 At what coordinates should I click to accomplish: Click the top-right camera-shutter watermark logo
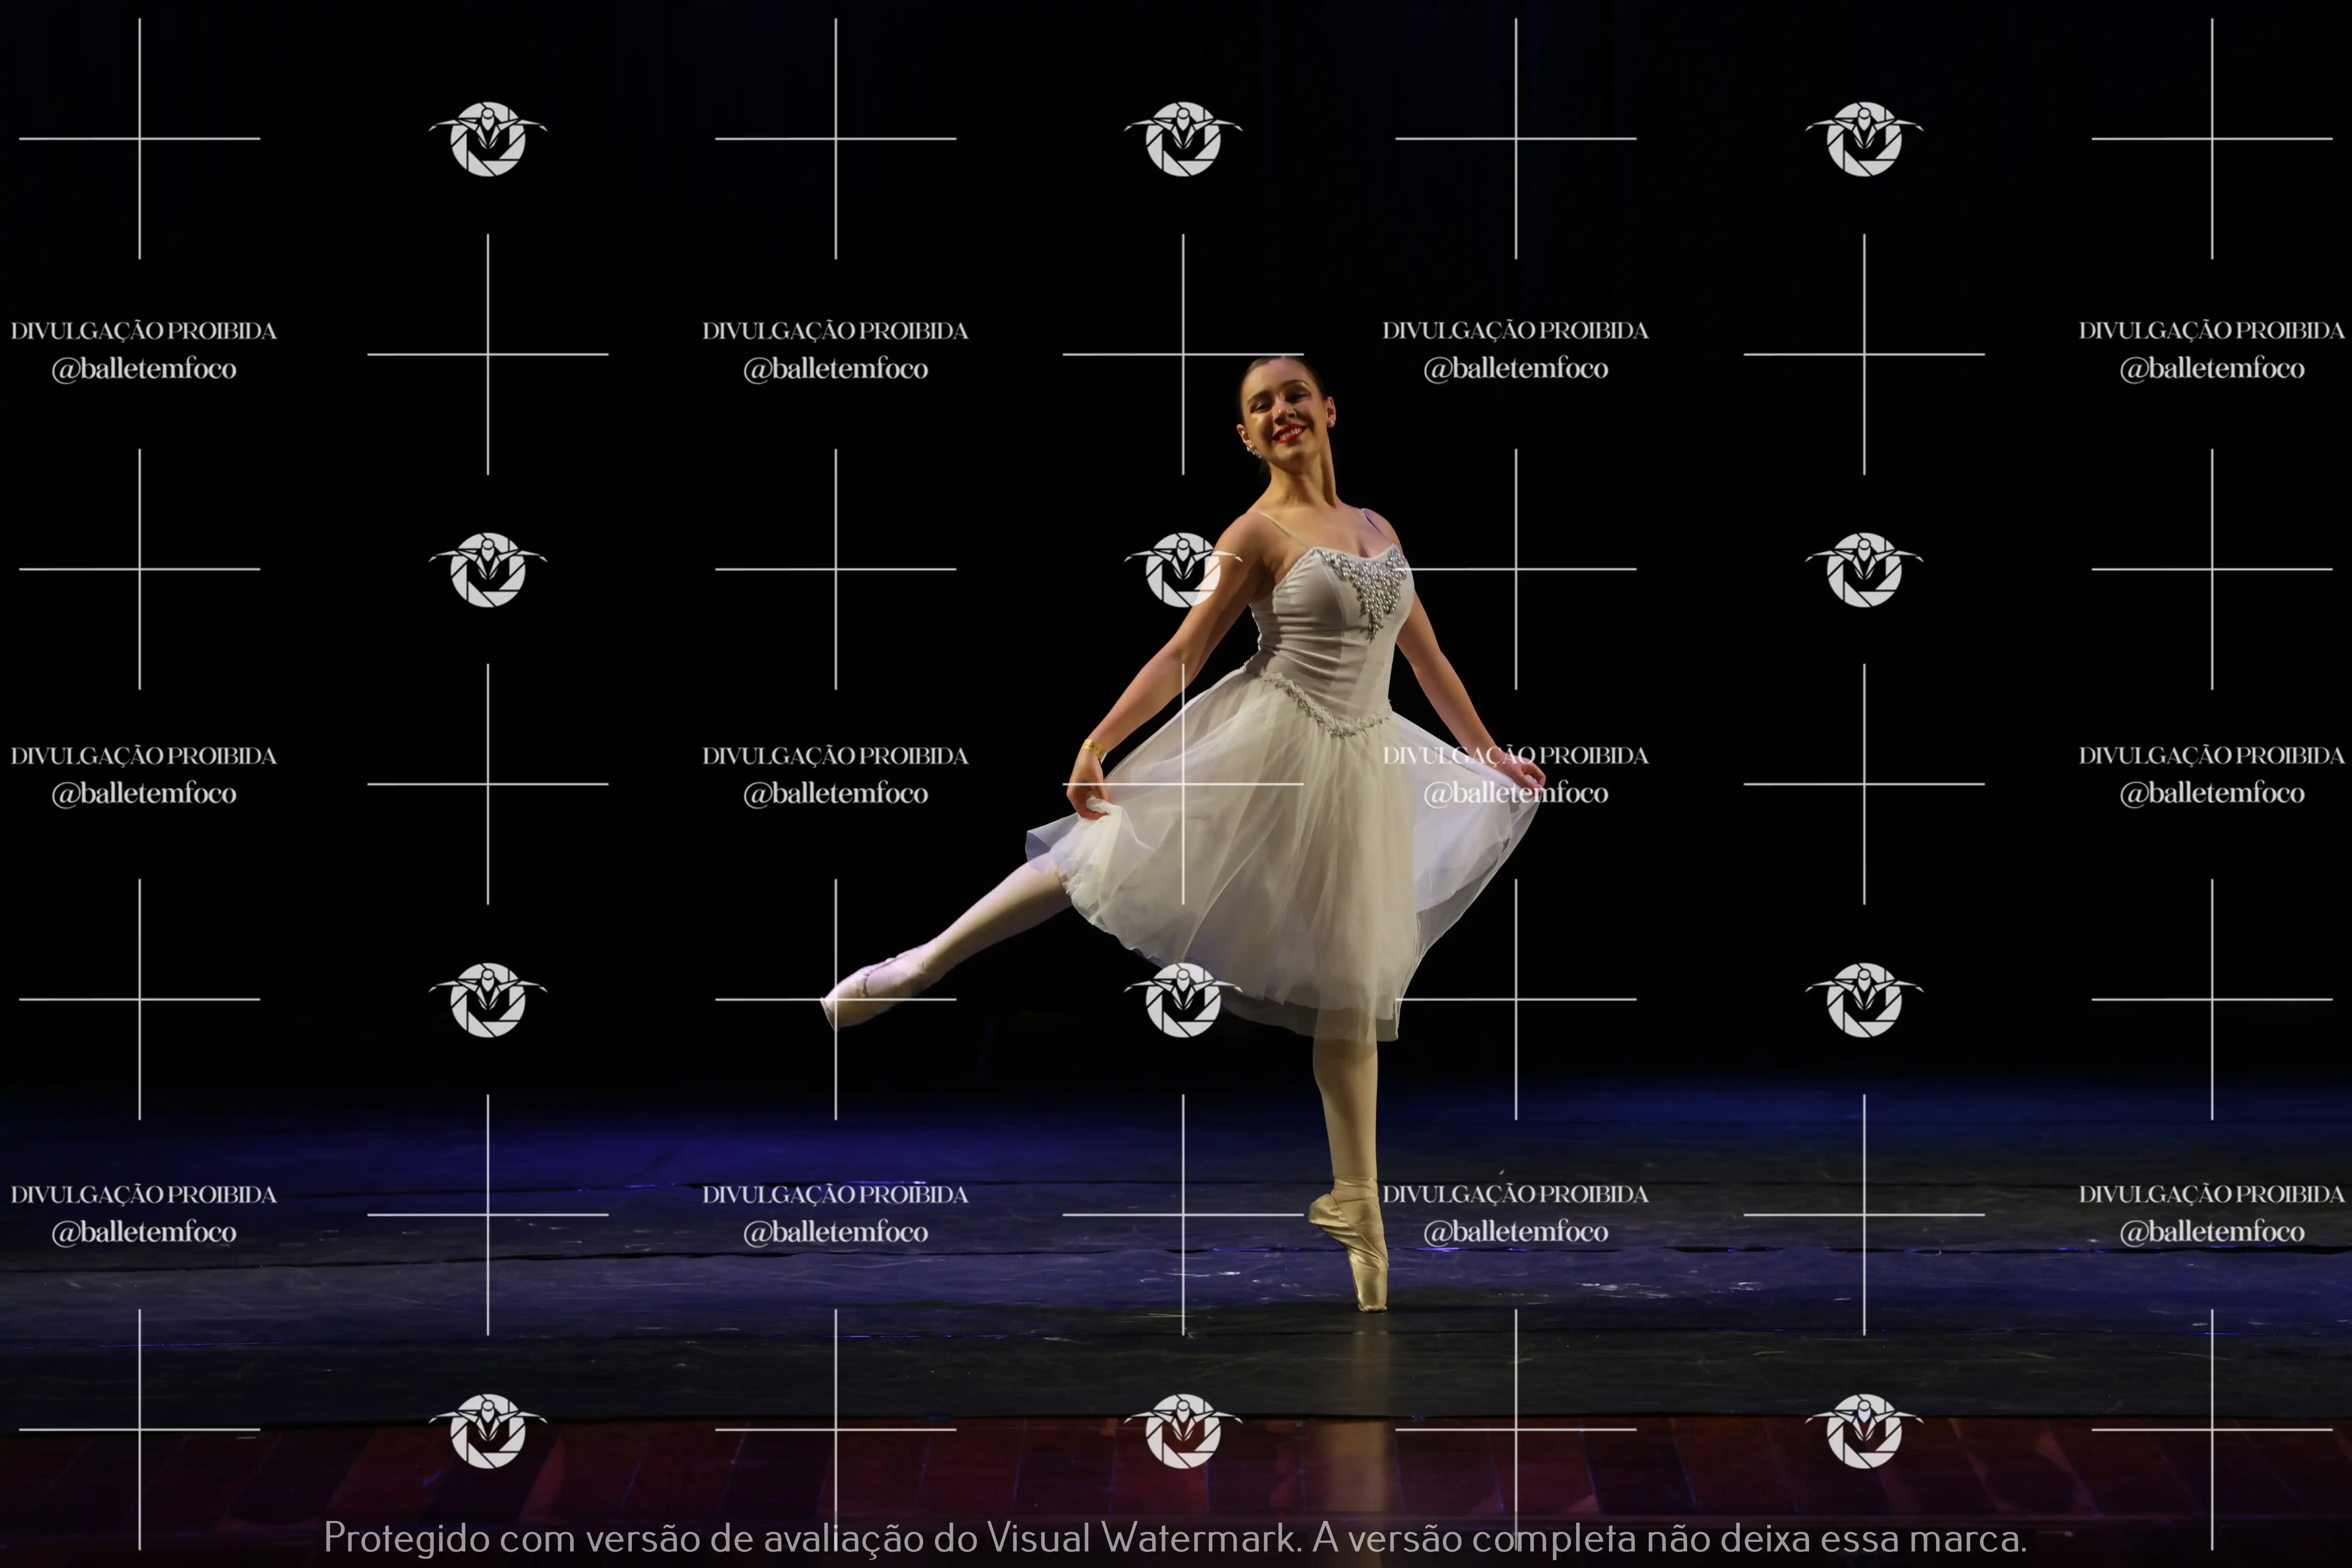(1864, 139)
